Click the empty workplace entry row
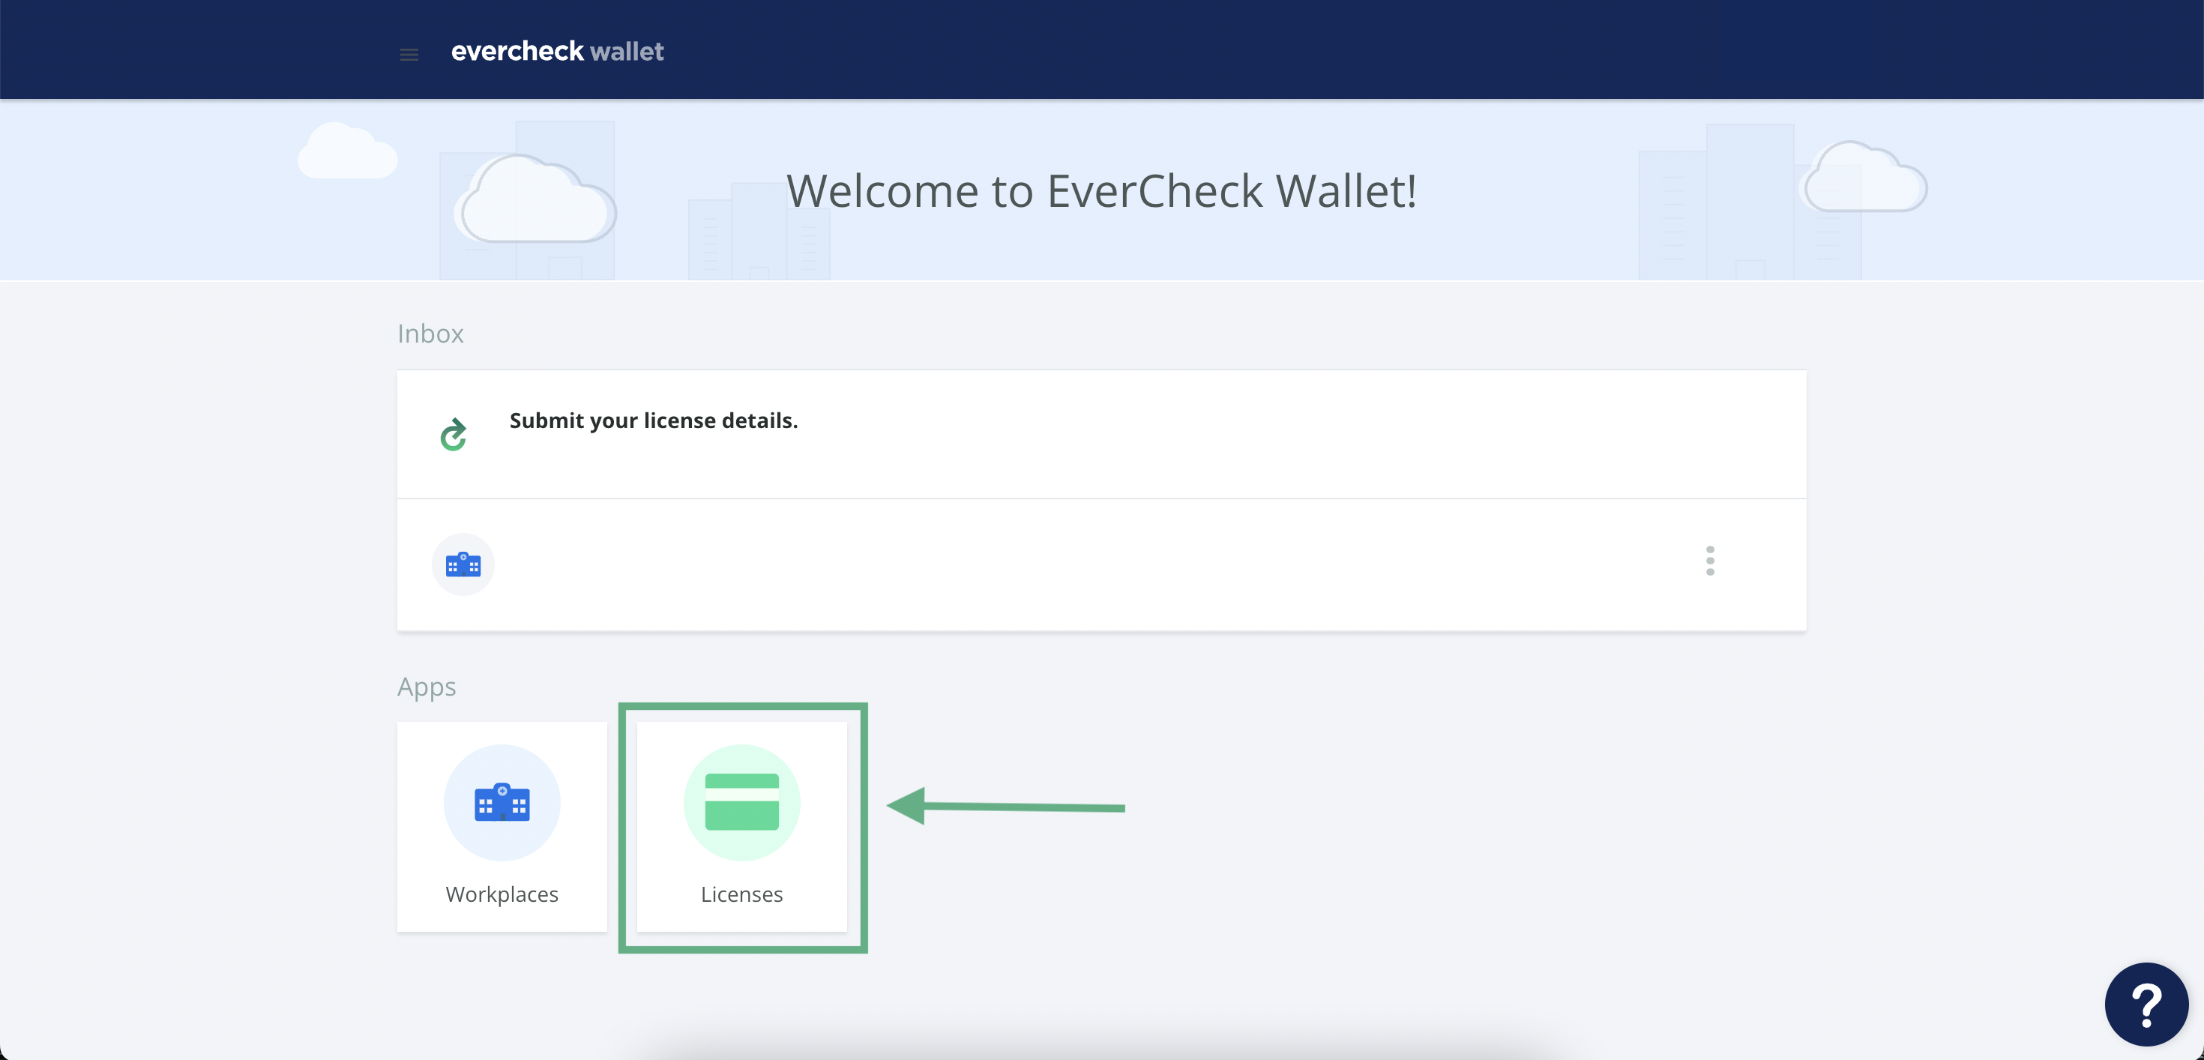Image resolution: width=2204 pixels, height=1060 pixels. pyautogui.click(x=1101, y=564)
